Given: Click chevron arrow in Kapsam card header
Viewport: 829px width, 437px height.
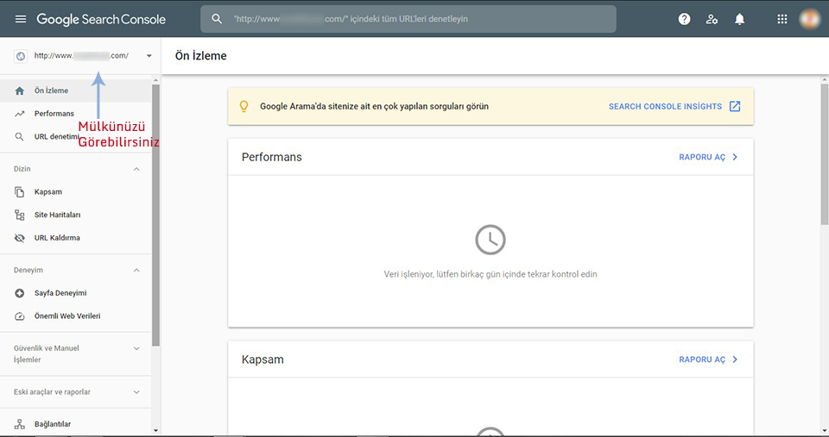Looking at the screenshot, I should [735, 359].
